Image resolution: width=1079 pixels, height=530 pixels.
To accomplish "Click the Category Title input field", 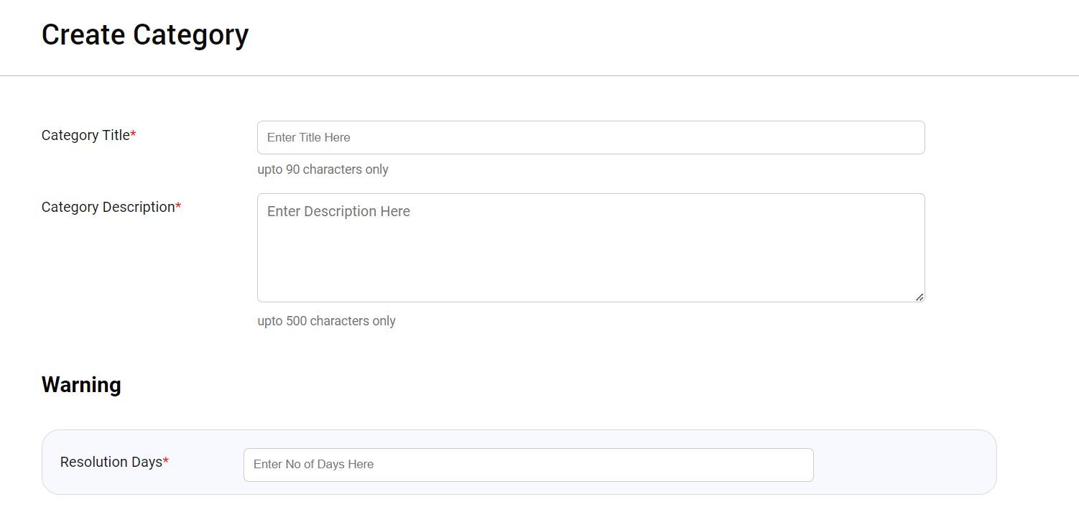I will click(x=591, y=137).
